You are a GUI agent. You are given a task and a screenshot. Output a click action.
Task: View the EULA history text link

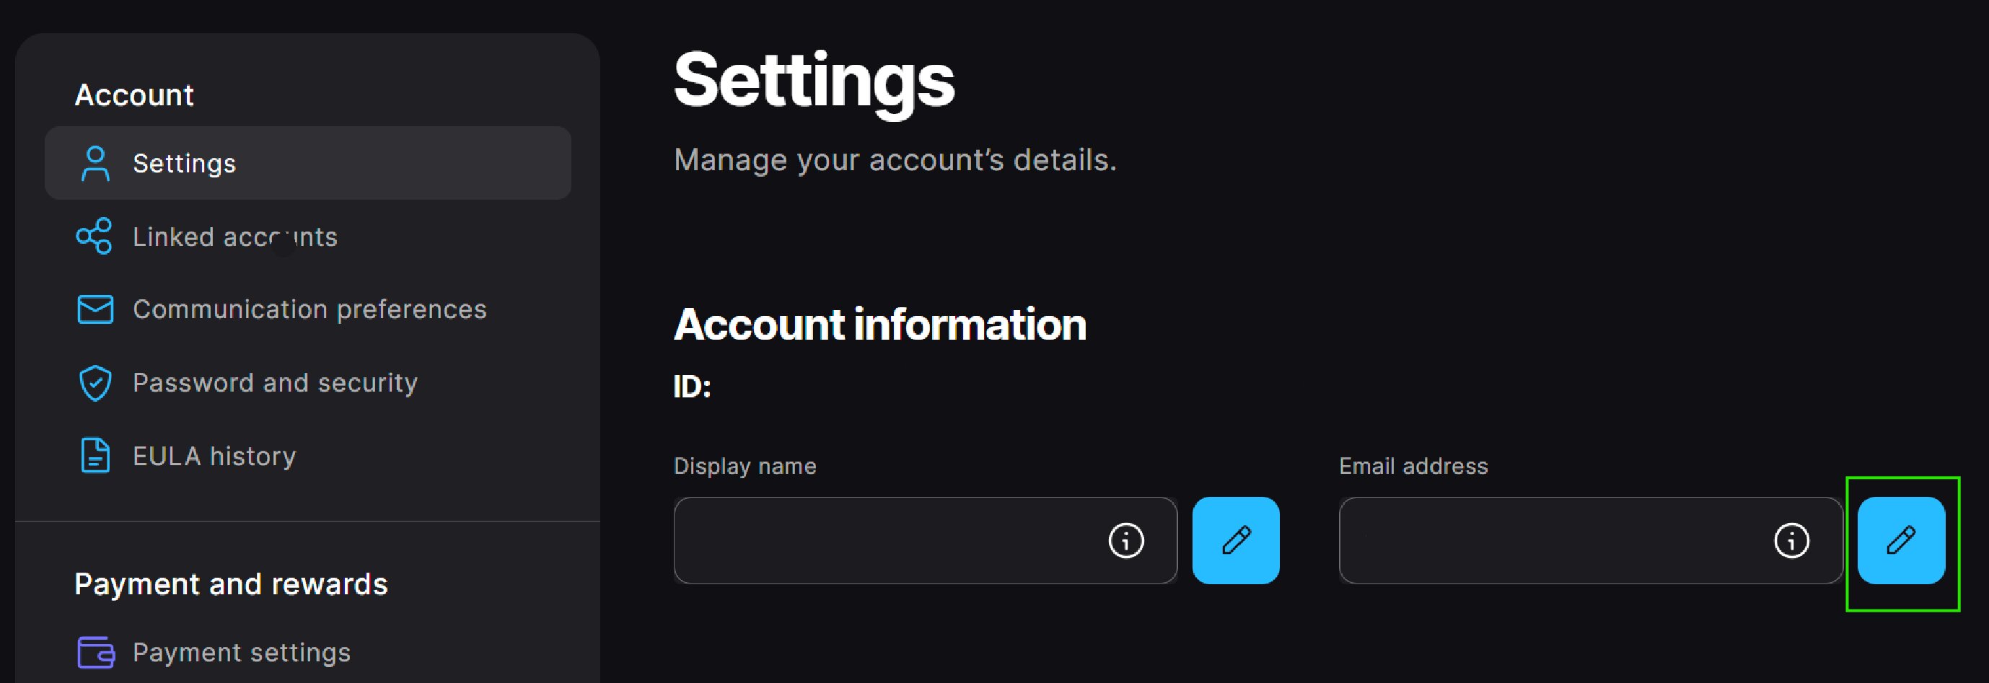[x=214, y=456]
